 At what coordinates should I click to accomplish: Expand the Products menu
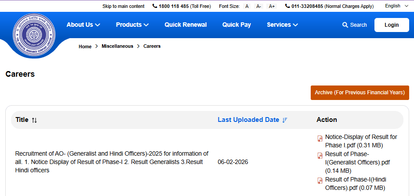coord(132,25)
